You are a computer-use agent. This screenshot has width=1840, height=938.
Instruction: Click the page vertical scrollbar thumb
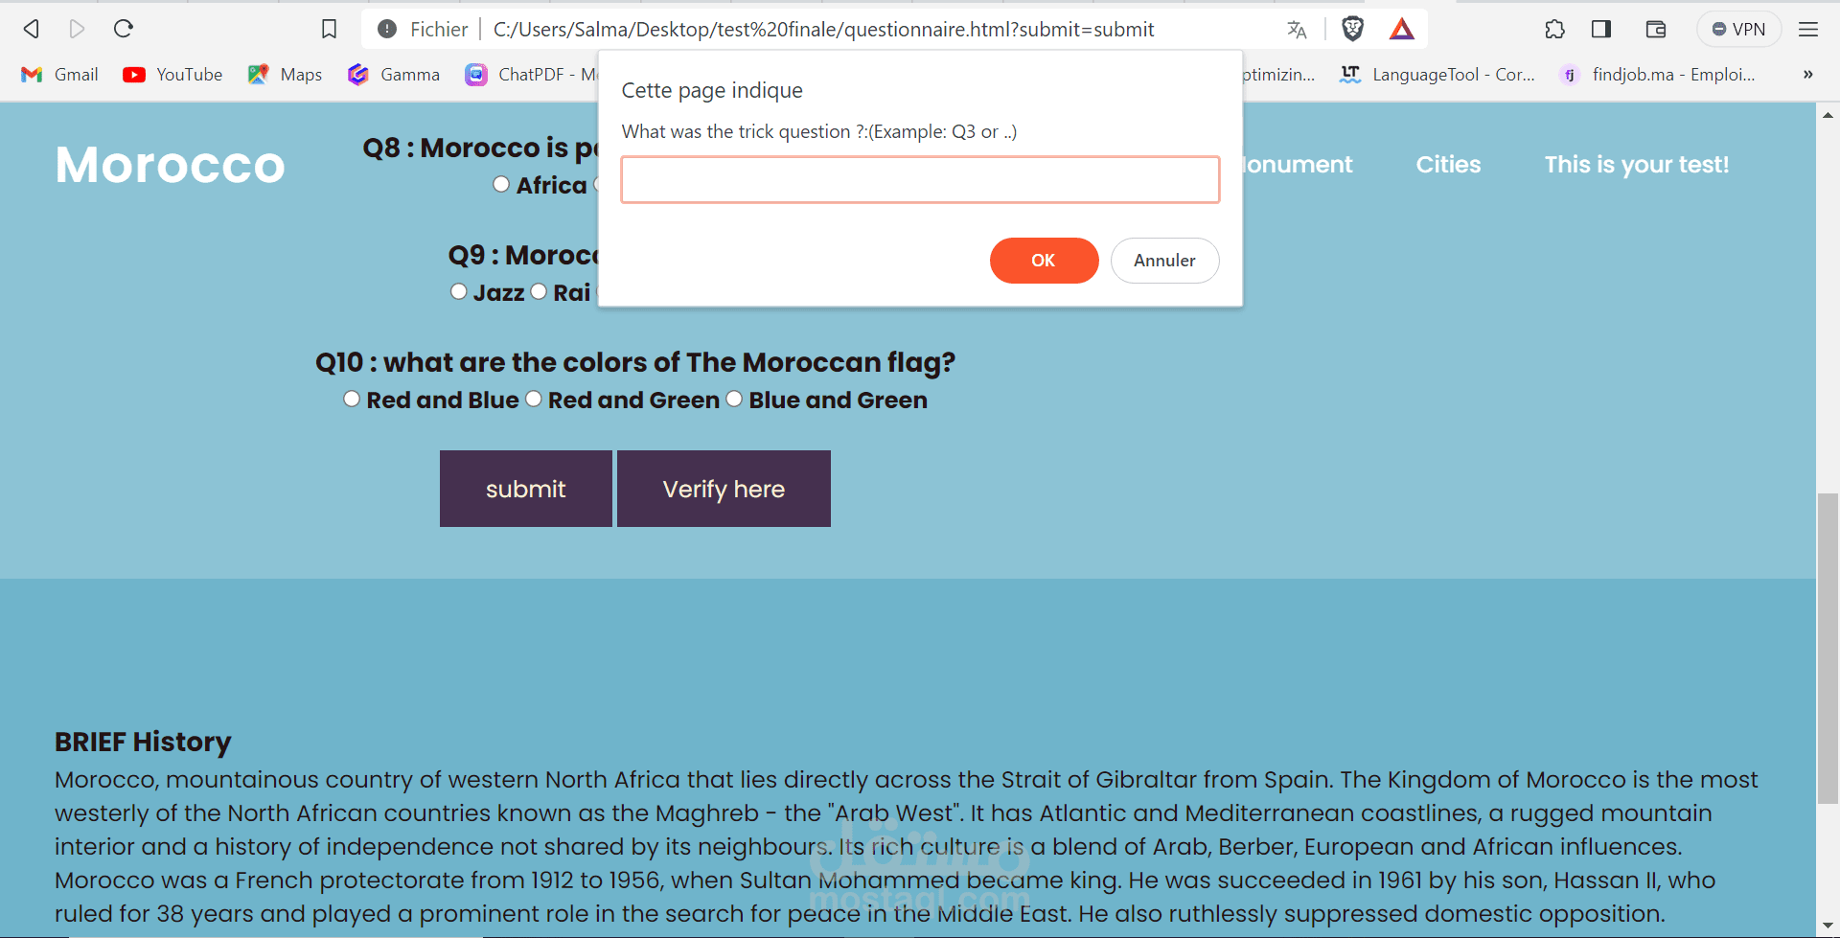click(1828, 649)
